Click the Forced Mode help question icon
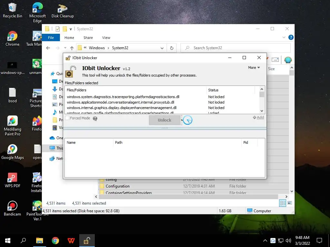The image size is (330, 247). point(95,118)
